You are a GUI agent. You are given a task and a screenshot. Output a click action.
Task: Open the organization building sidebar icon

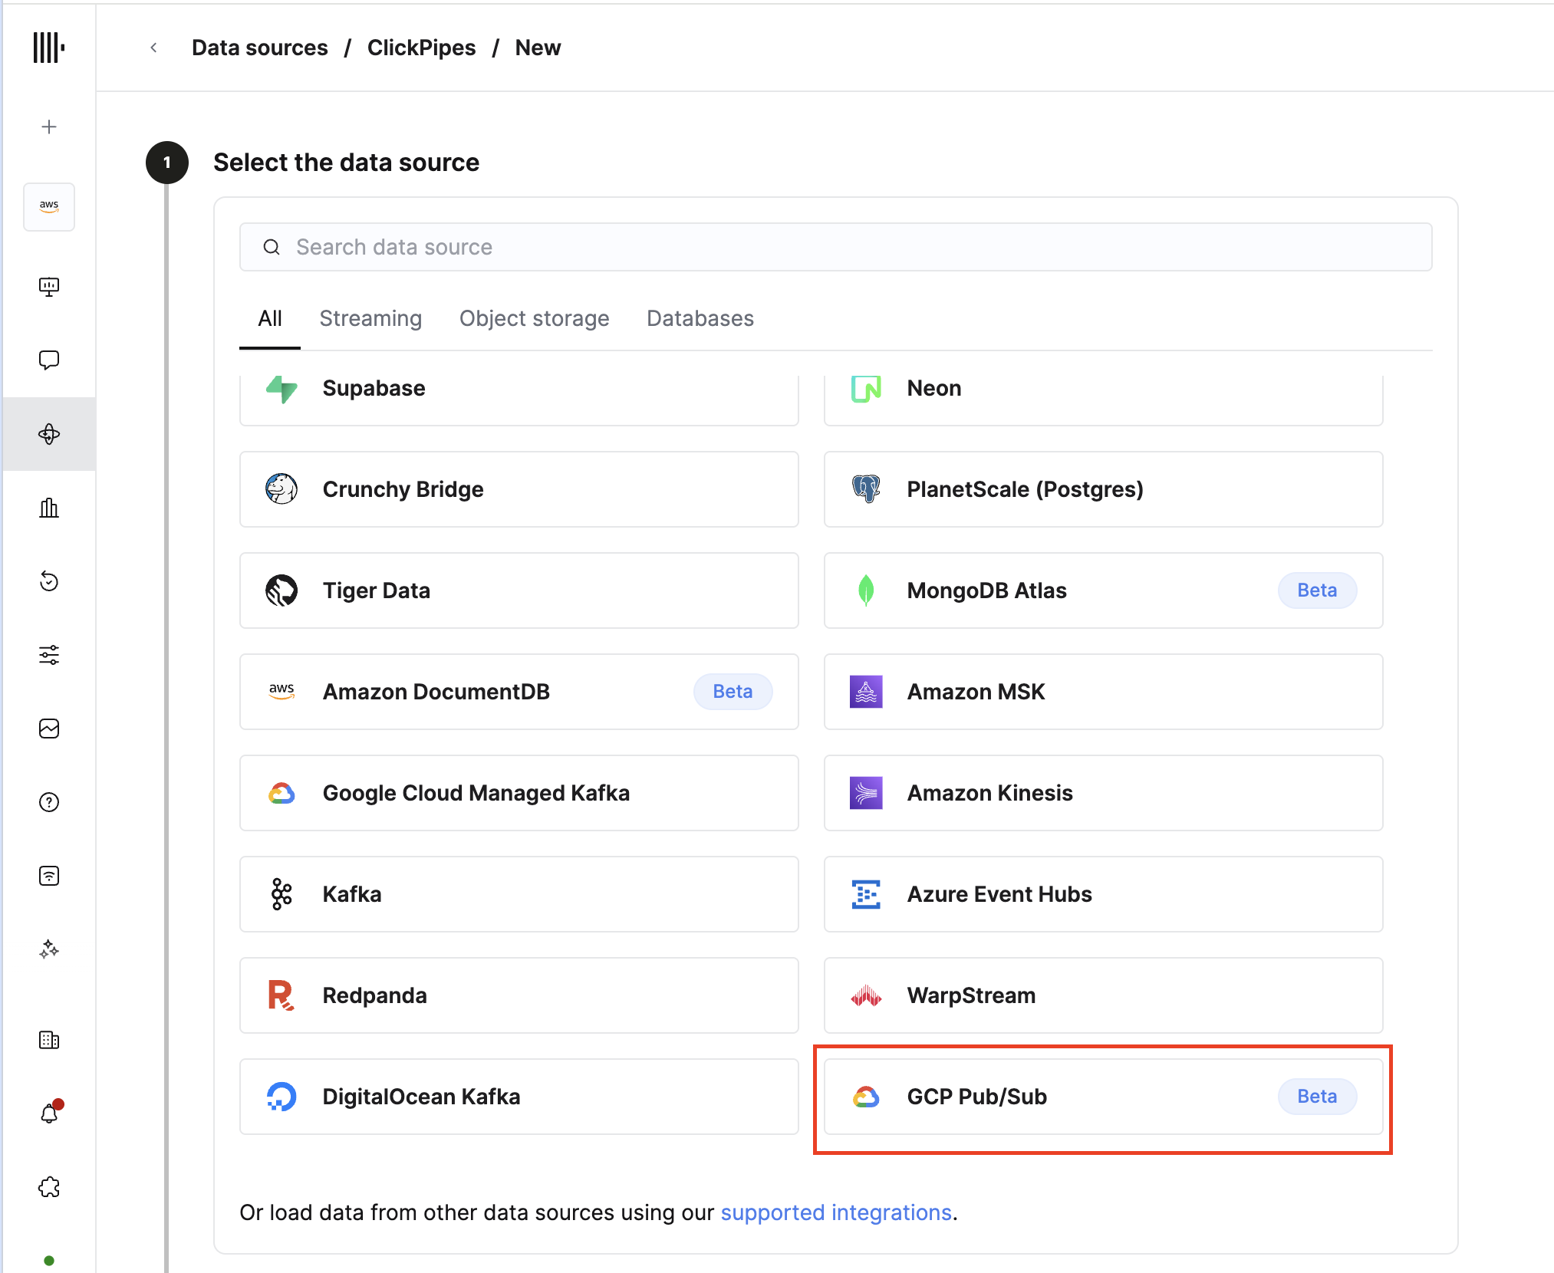click(49, 1040)
